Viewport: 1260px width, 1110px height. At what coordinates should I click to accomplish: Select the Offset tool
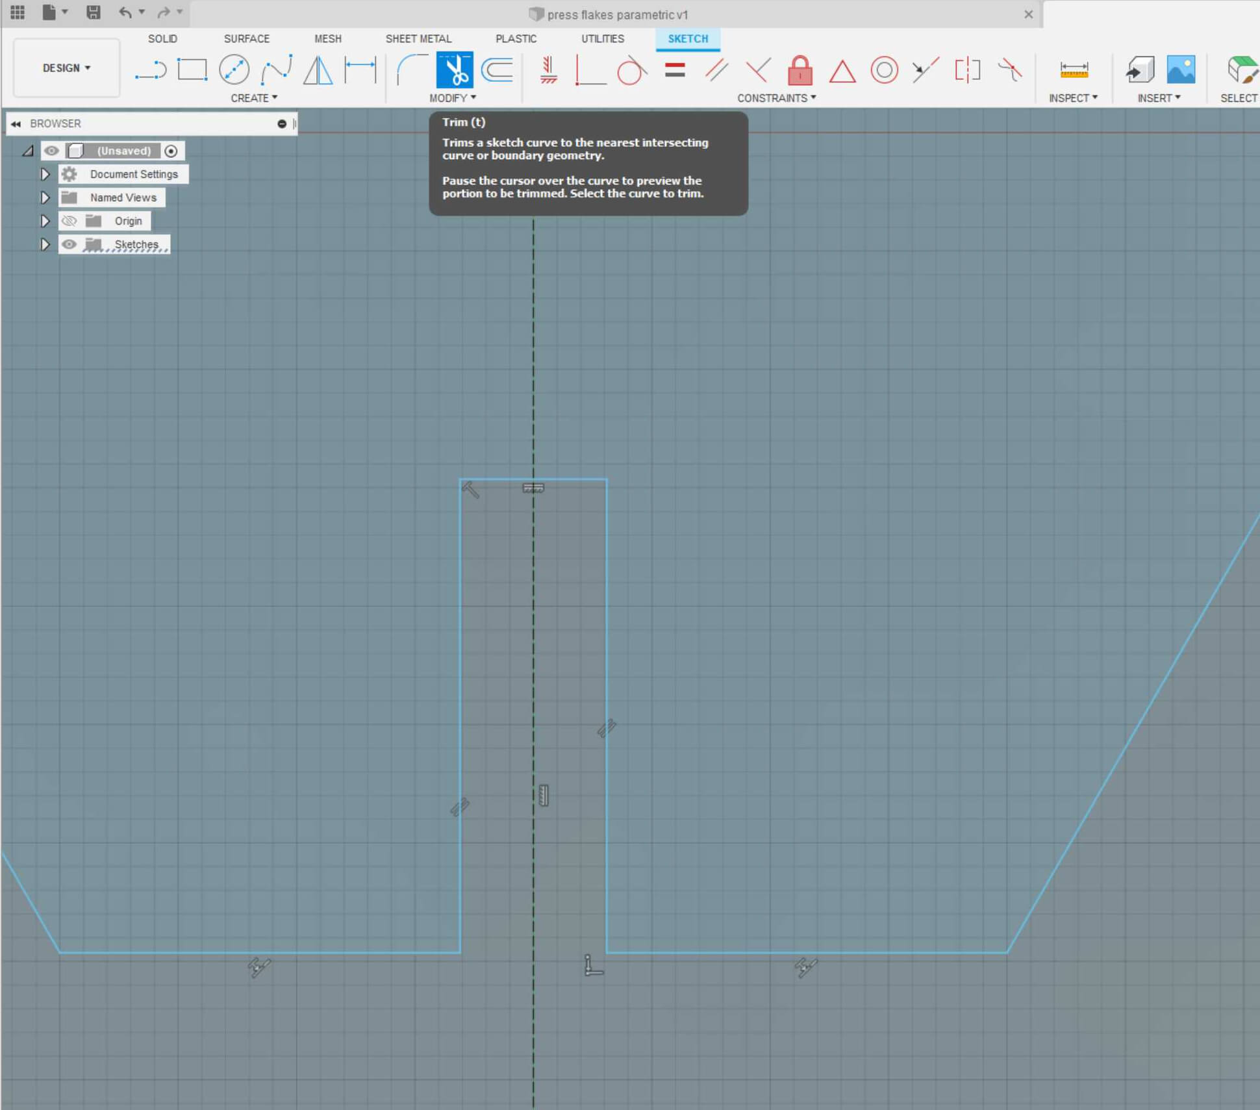pyautogui.click(x=498, y=69)
